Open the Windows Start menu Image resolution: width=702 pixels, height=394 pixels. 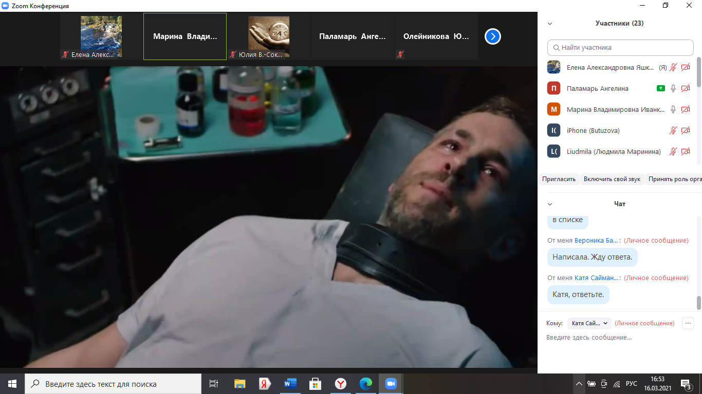pos(12,384)
